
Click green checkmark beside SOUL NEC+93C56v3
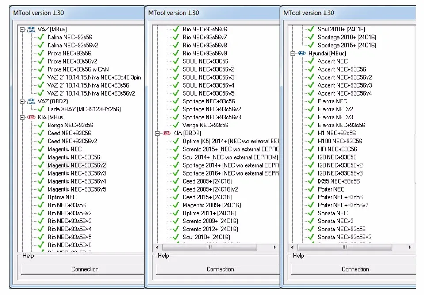click(x=176, y=77)
